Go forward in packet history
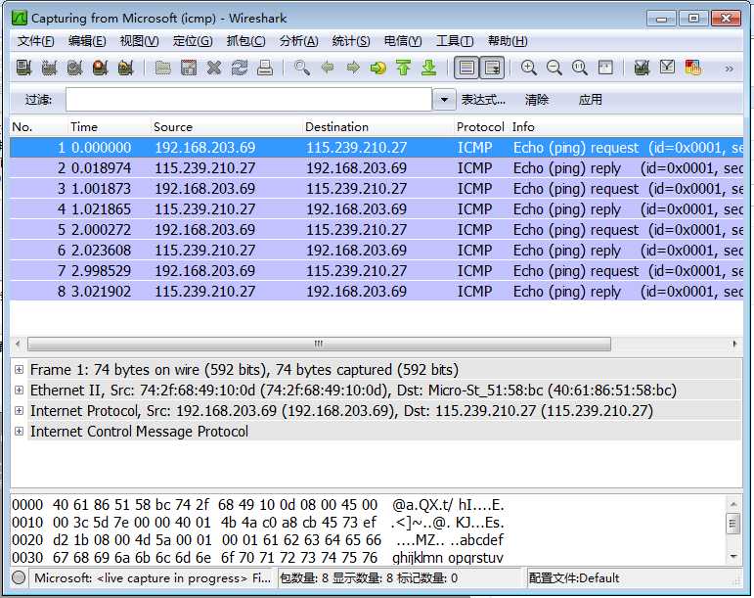Image resolution: width=754 pixels, height=598 pixels. pyautogui.click(x=353, y=68)
